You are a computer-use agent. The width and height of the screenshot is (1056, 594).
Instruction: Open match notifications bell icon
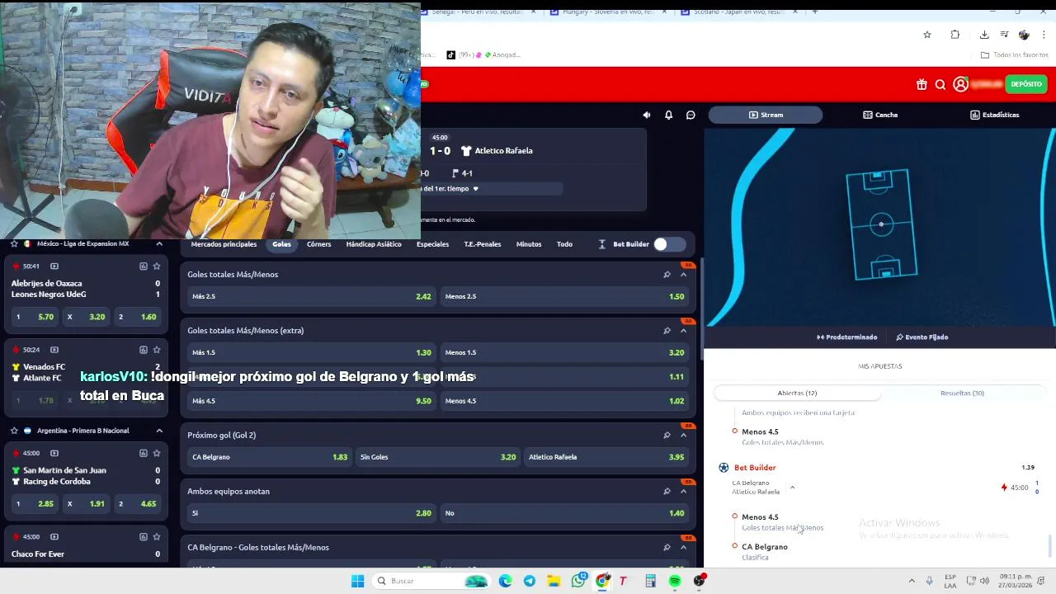pyautogui.click(x=668, y=115)
